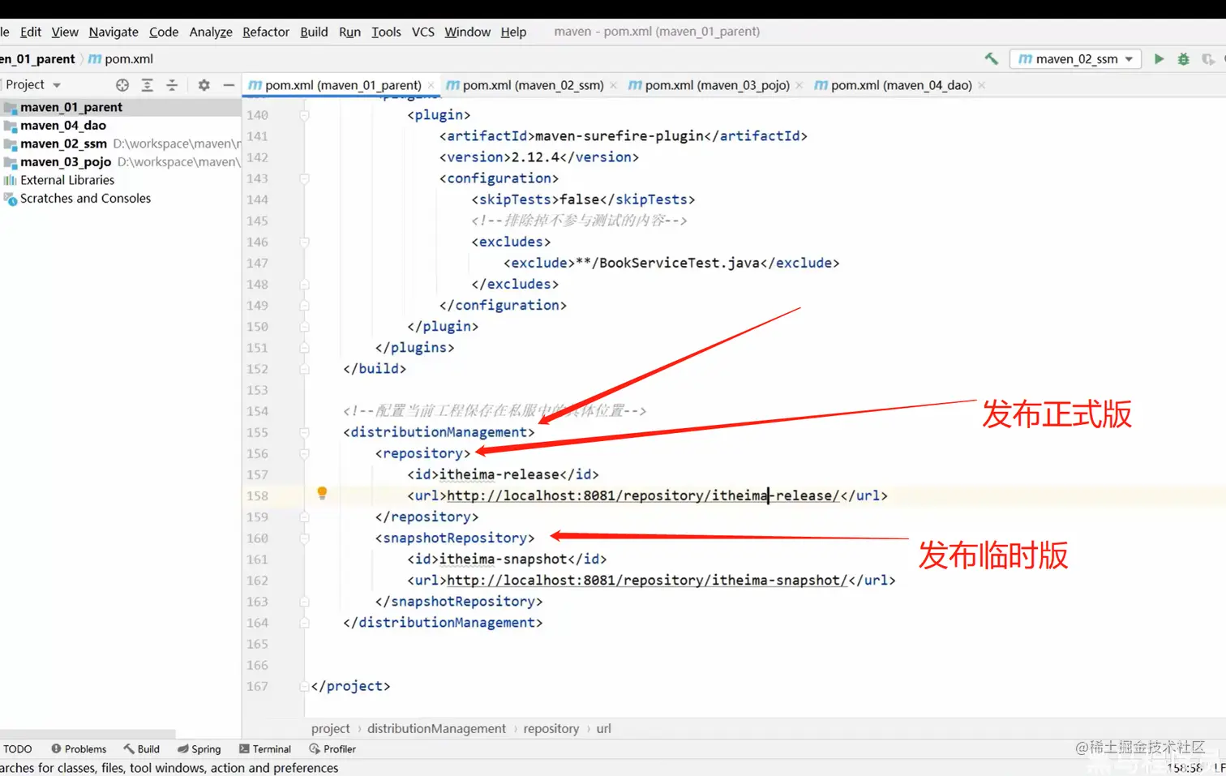Screen dimensions: 1226x776
Task: Click 'distributionManagement' in bottom breadcrumb bar
Action: [436, 728]
